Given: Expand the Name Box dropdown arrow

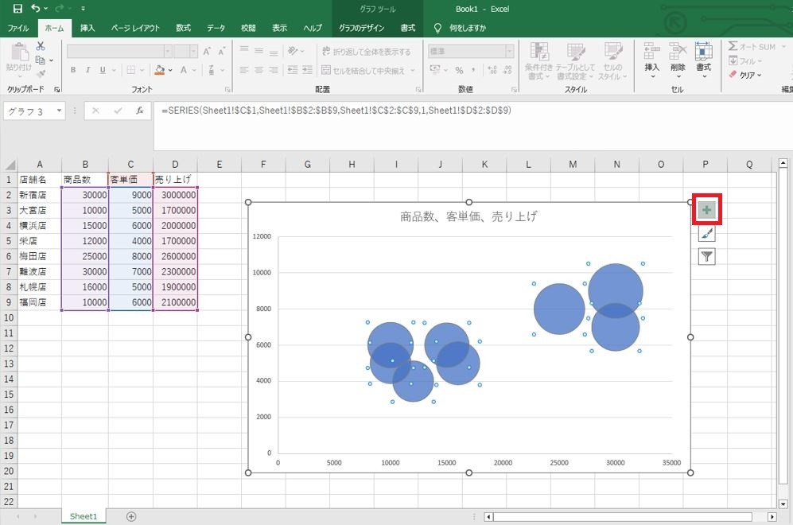Looking at the screenshot, I should pos(59,111).
